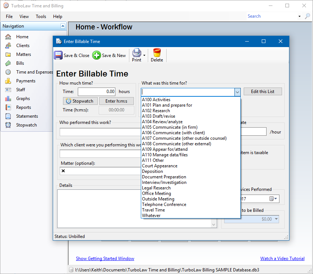Open the amount to be billed dropdown
The width and height of the screenshot is (313, 274).
tap(276, 219)
